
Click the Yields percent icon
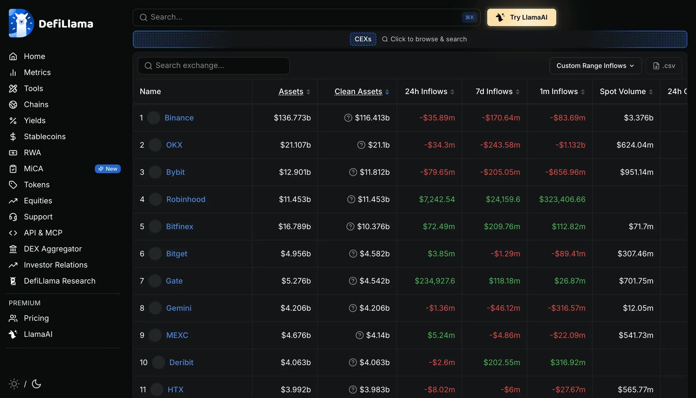[x=13, y=120]
